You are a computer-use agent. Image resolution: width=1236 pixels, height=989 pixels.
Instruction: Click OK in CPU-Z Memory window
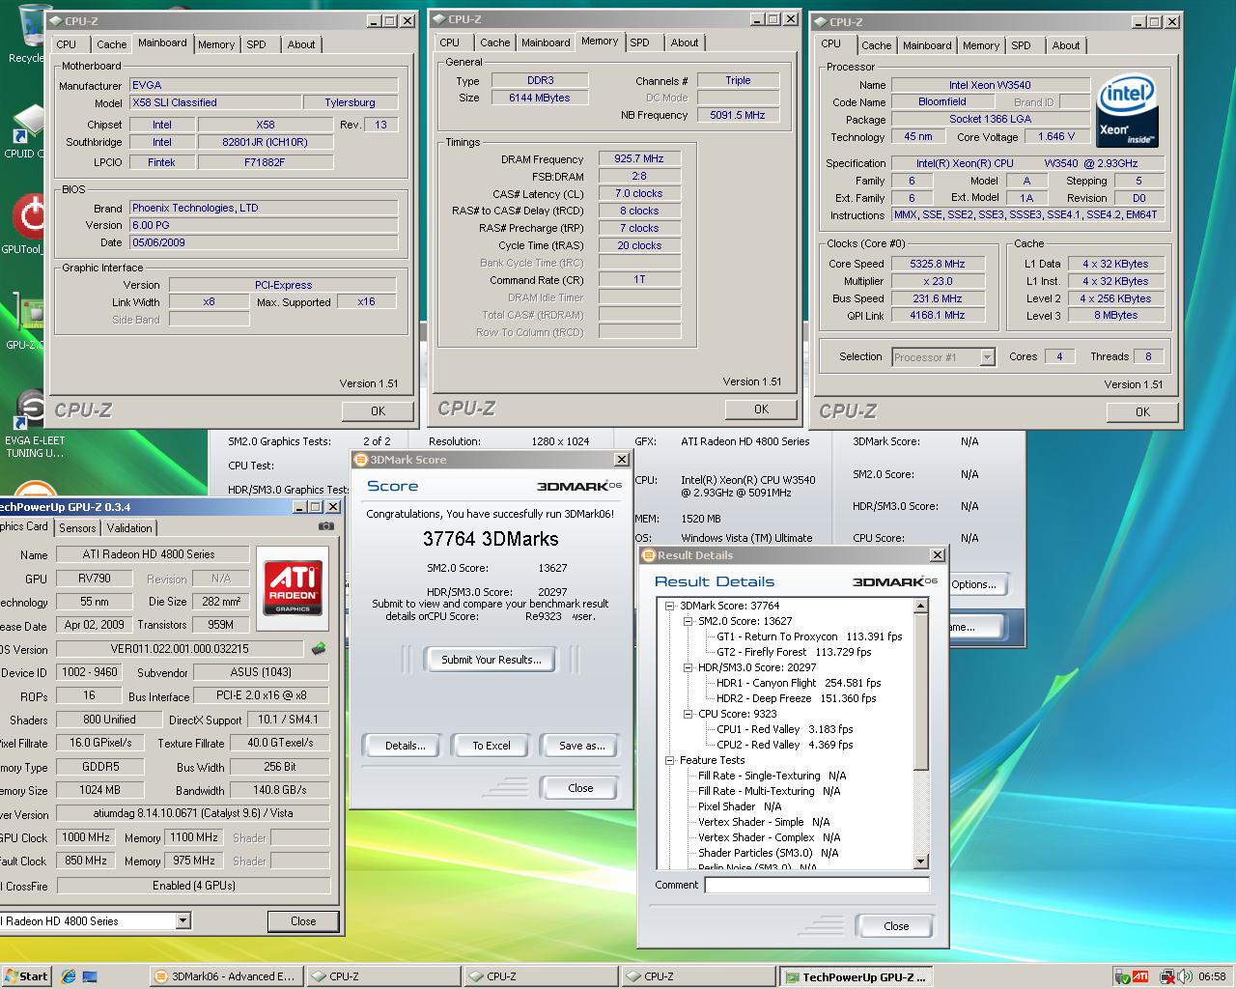761,410
